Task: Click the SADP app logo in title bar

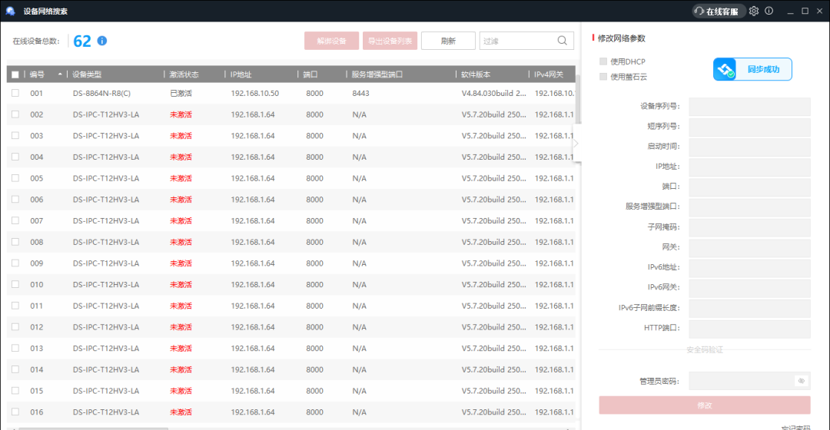Action: (x=10, y=11)
